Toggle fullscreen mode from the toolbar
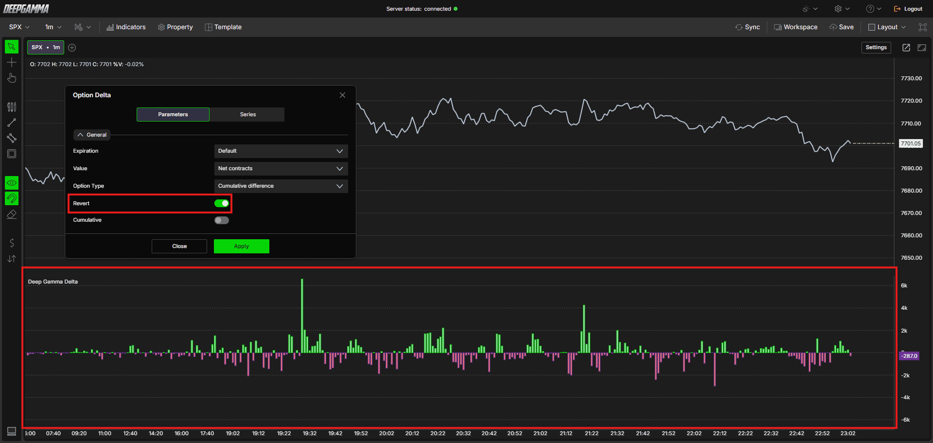 [922, 27]
